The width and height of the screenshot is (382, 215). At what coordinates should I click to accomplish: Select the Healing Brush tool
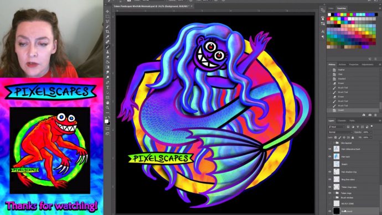107,42
